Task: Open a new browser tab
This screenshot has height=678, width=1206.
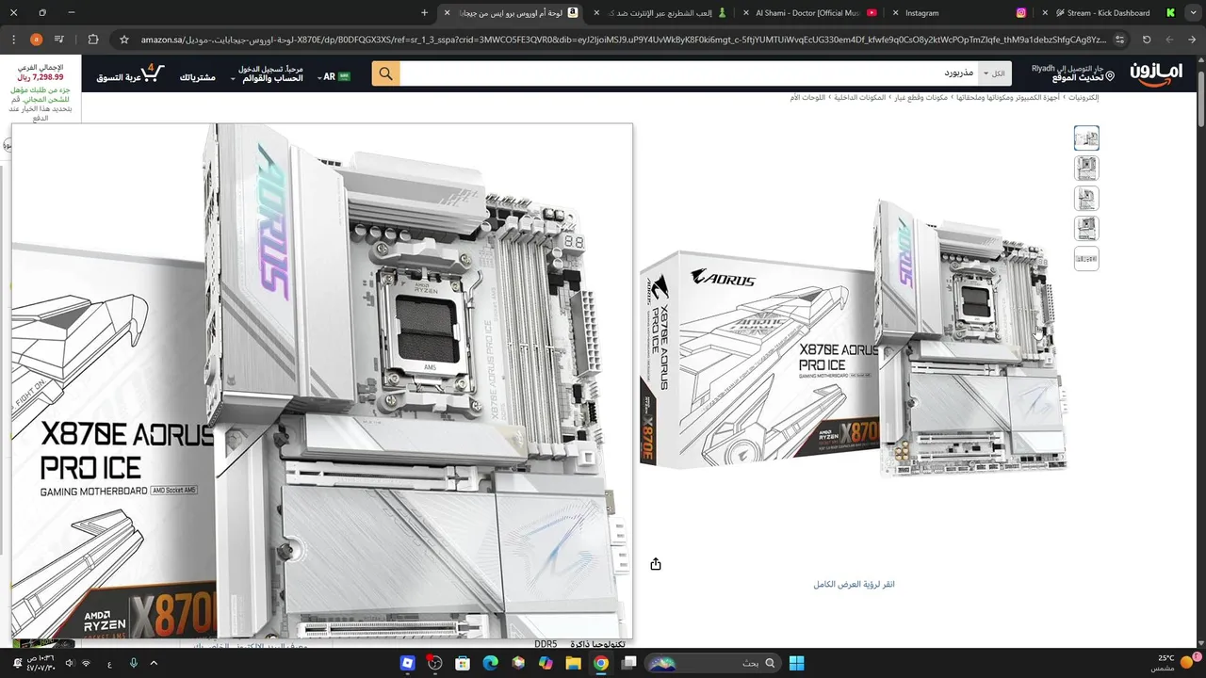Action: (424, 12)
